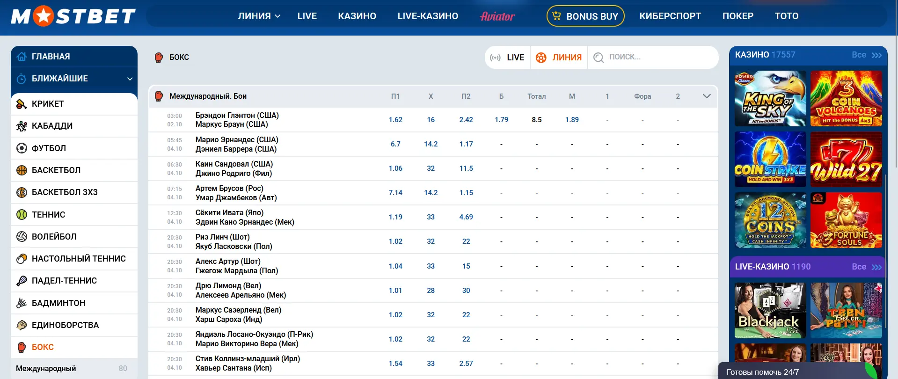Click the badminton shuttlecock icon

pyautogui.click(x=22, y=303)
